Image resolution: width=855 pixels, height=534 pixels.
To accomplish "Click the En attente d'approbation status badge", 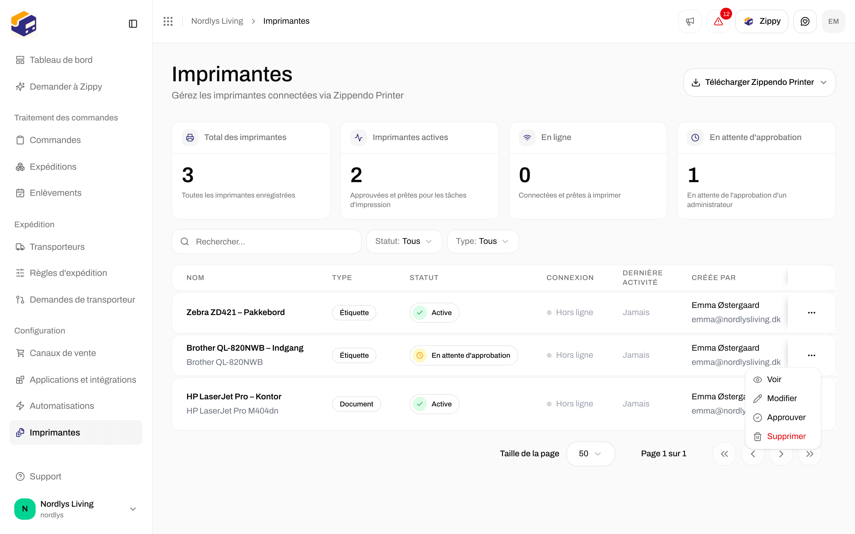I will (463, 355).
